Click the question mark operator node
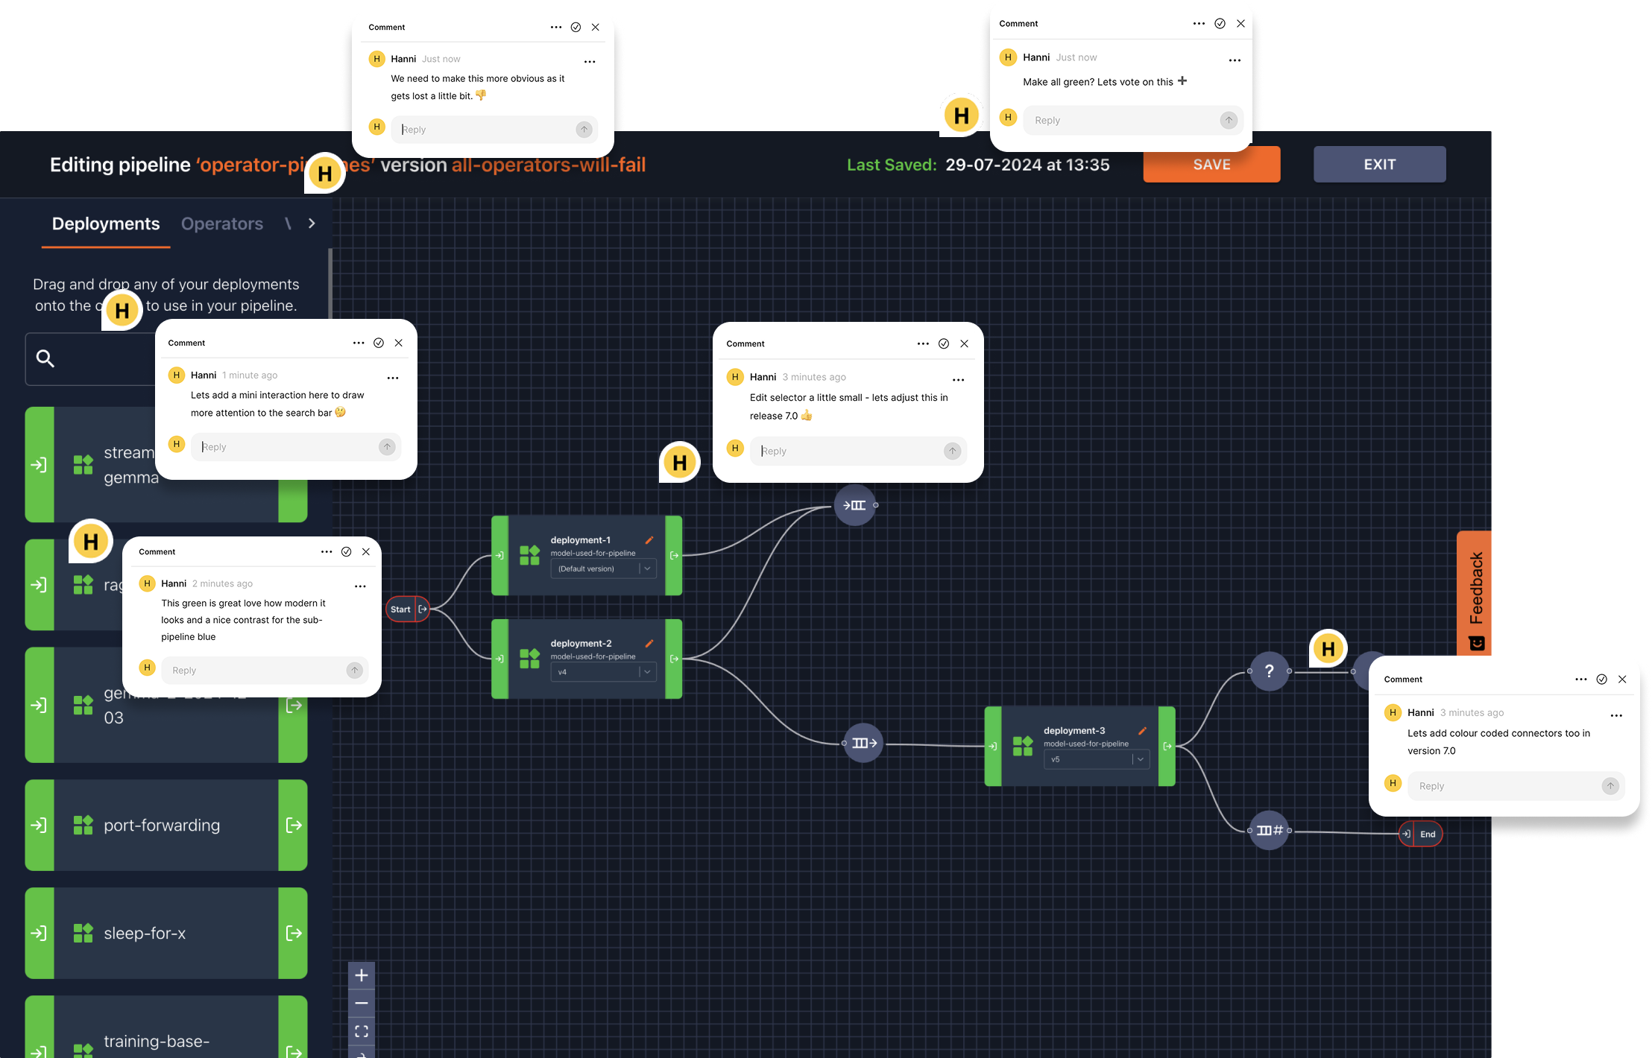 [1269, 671]
